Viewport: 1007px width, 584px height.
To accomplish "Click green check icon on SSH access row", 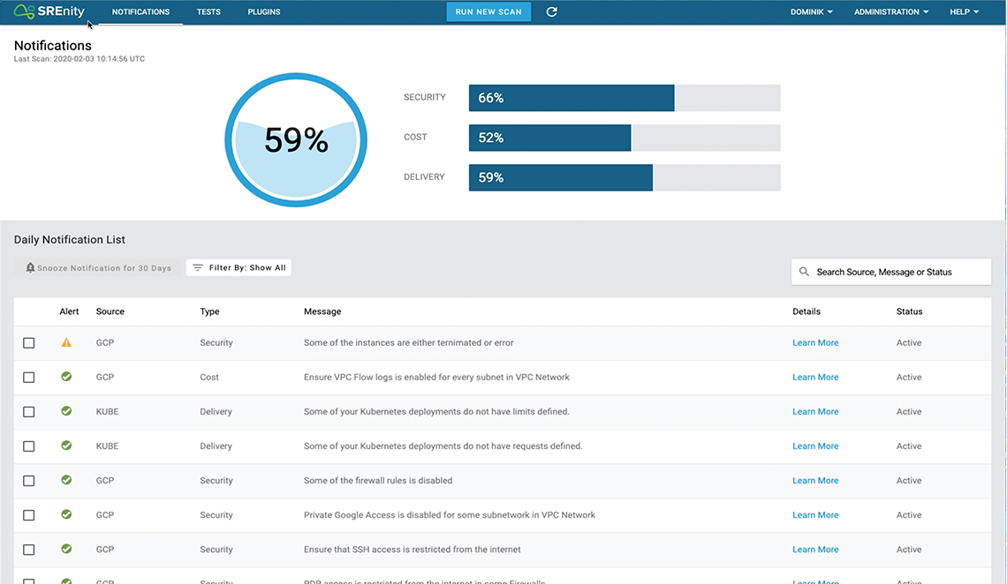I will (x=66, y=549).
